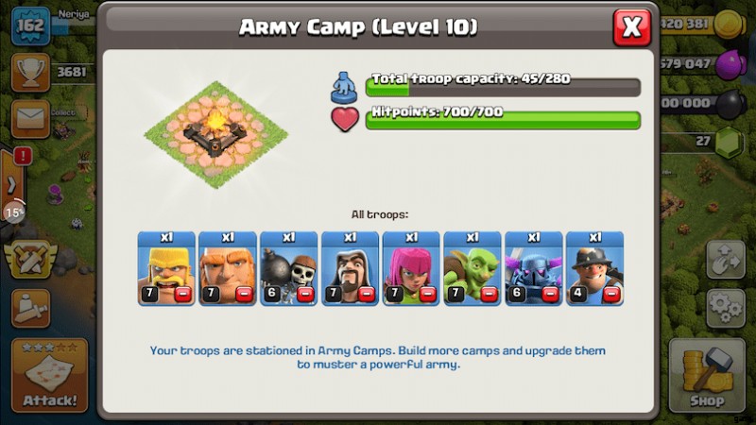756x425 pixels.
Task: Tap the total troop capacity bar
Action: 503,87
